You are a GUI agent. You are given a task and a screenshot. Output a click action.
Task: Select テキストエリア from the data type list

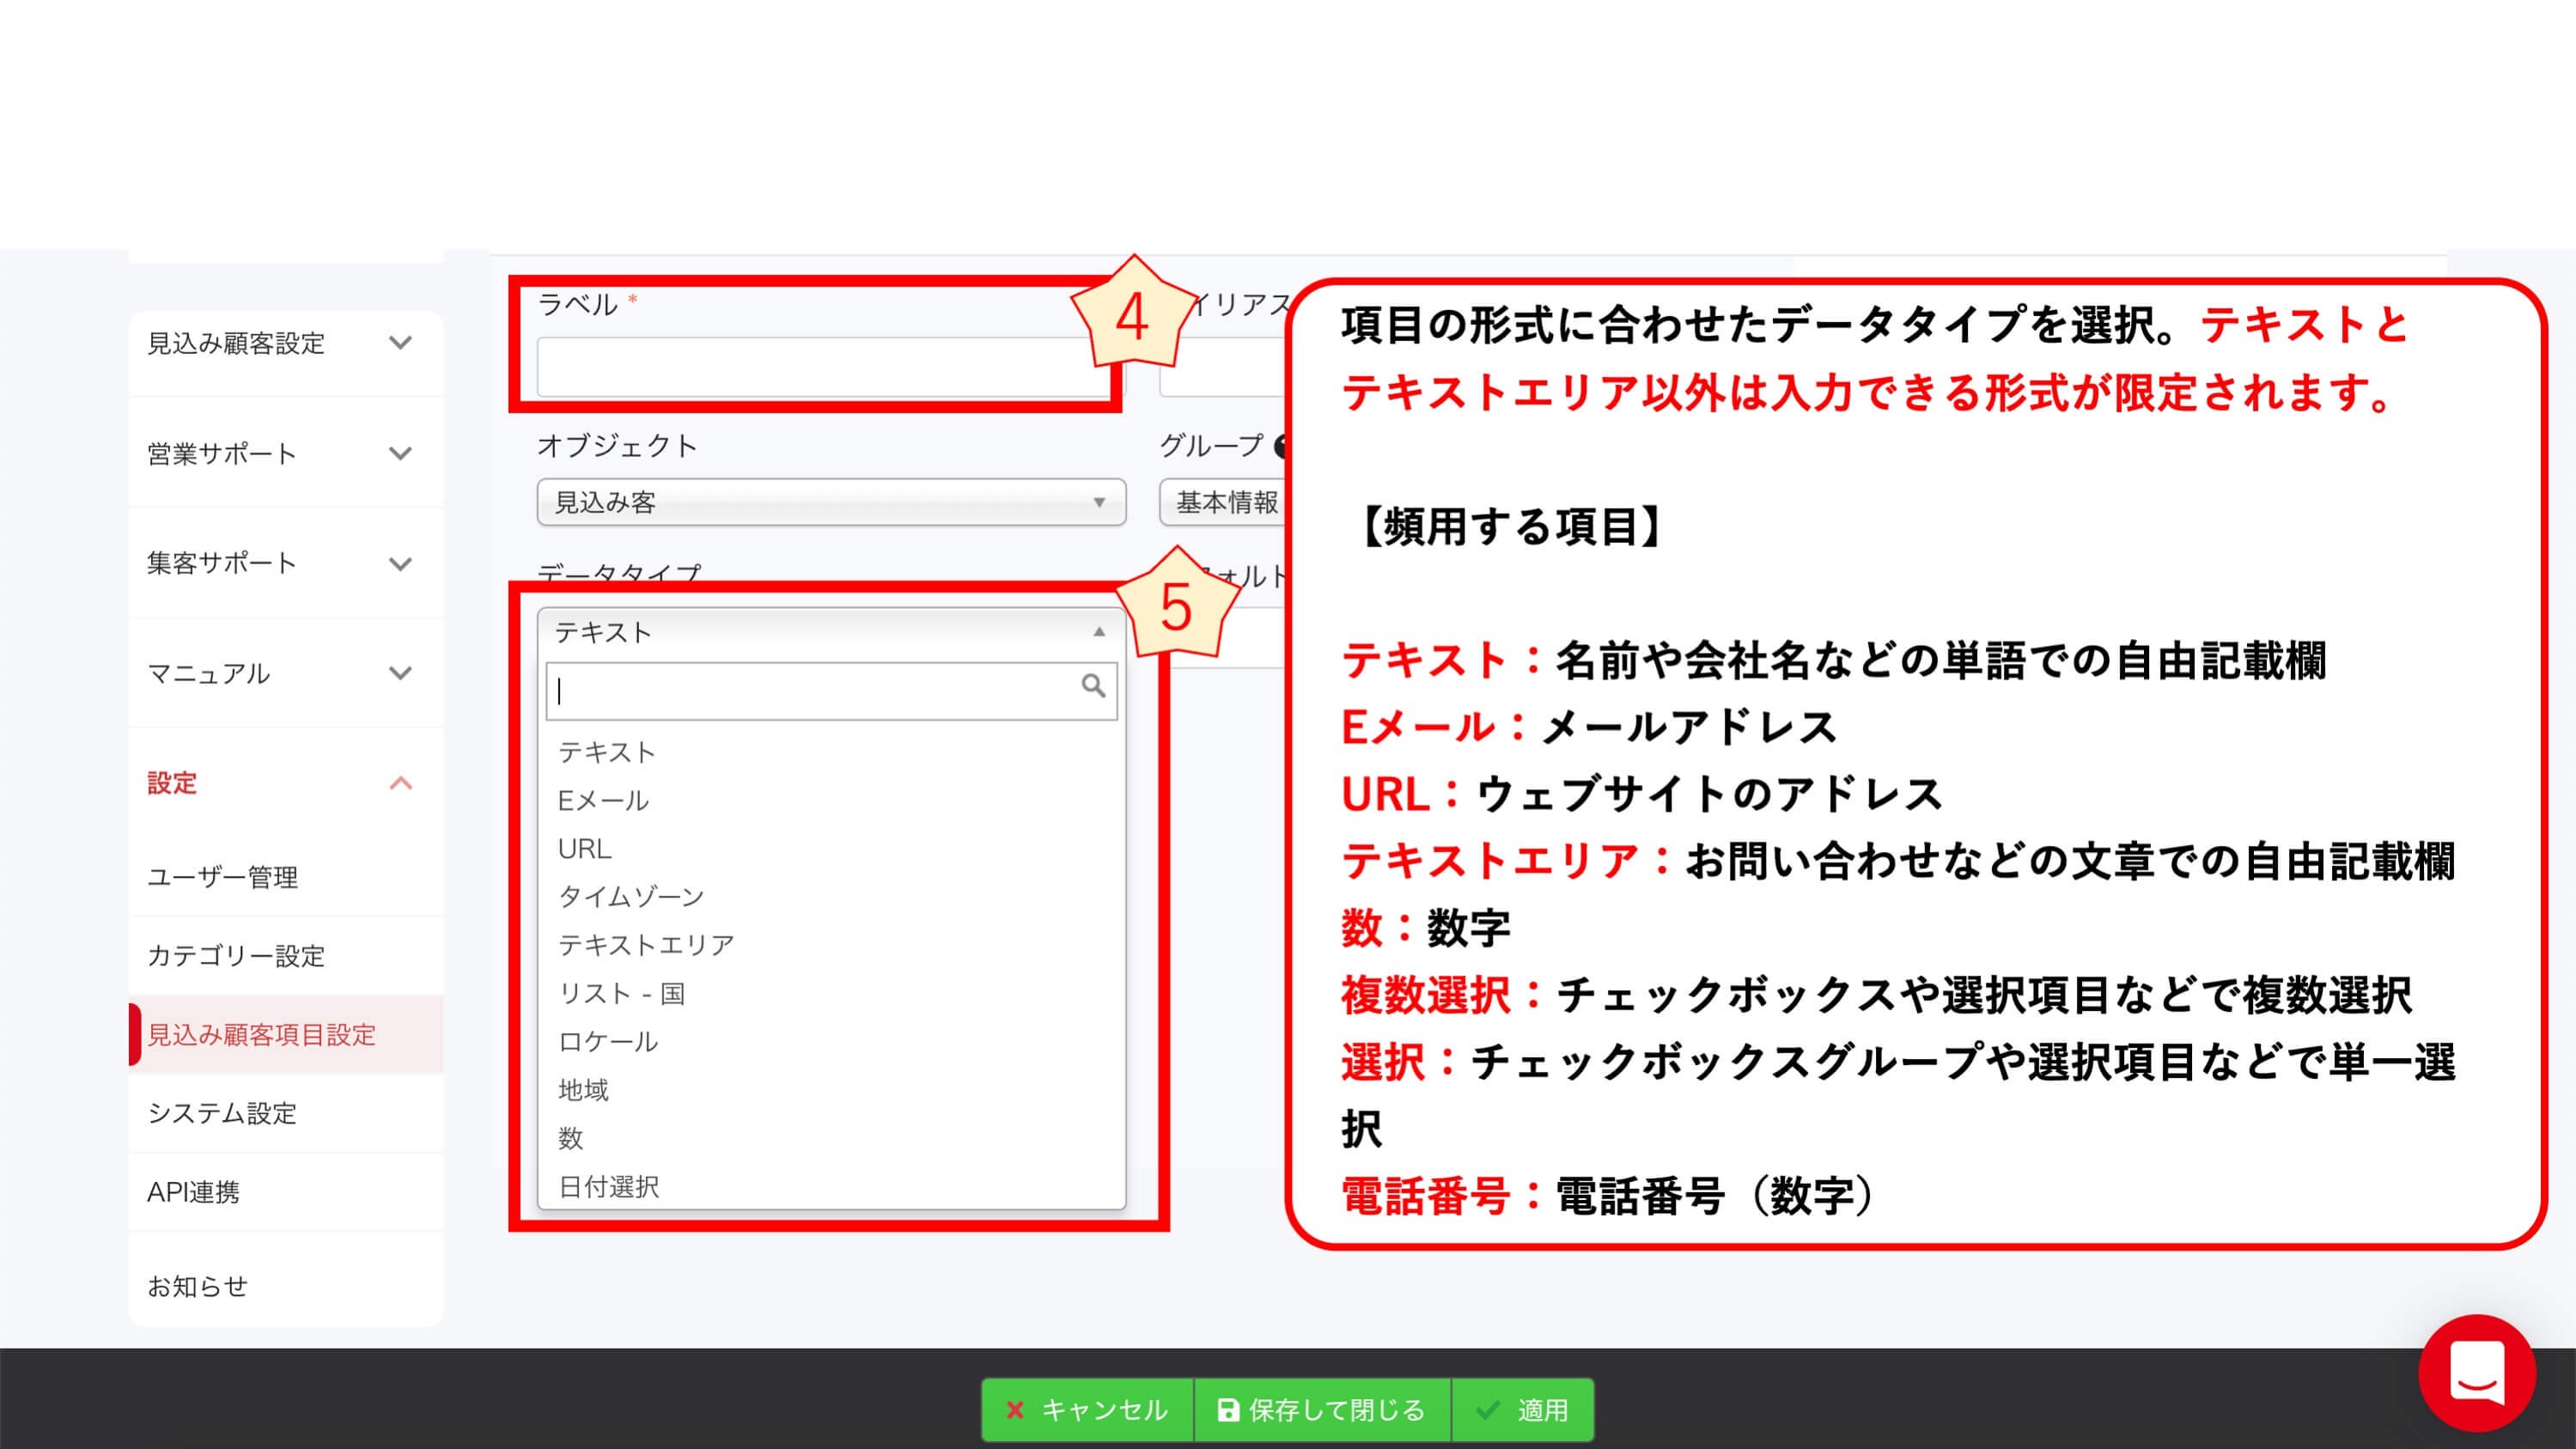[646, 945]
